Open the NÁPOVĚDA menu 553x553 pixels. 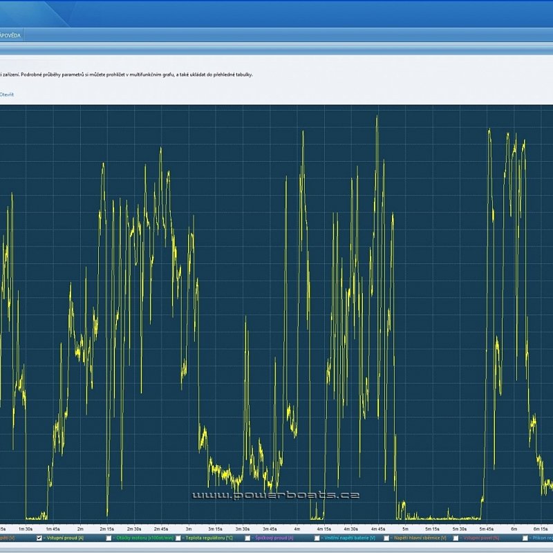pos(10,35)
